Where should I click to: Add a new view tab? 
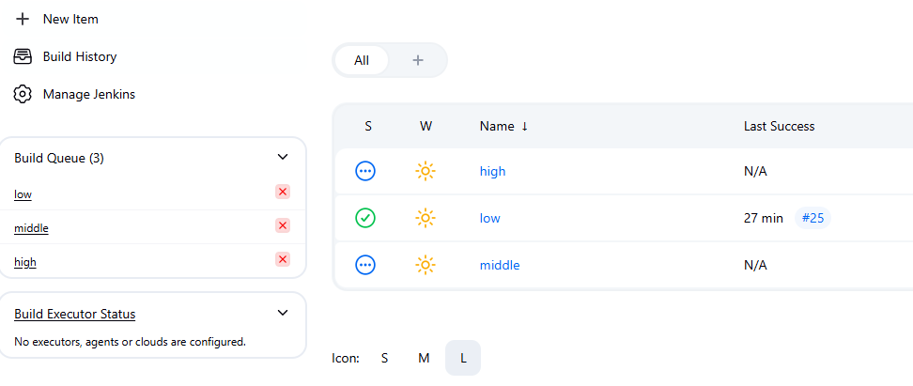pyautogui.click(x=418, y=60)
